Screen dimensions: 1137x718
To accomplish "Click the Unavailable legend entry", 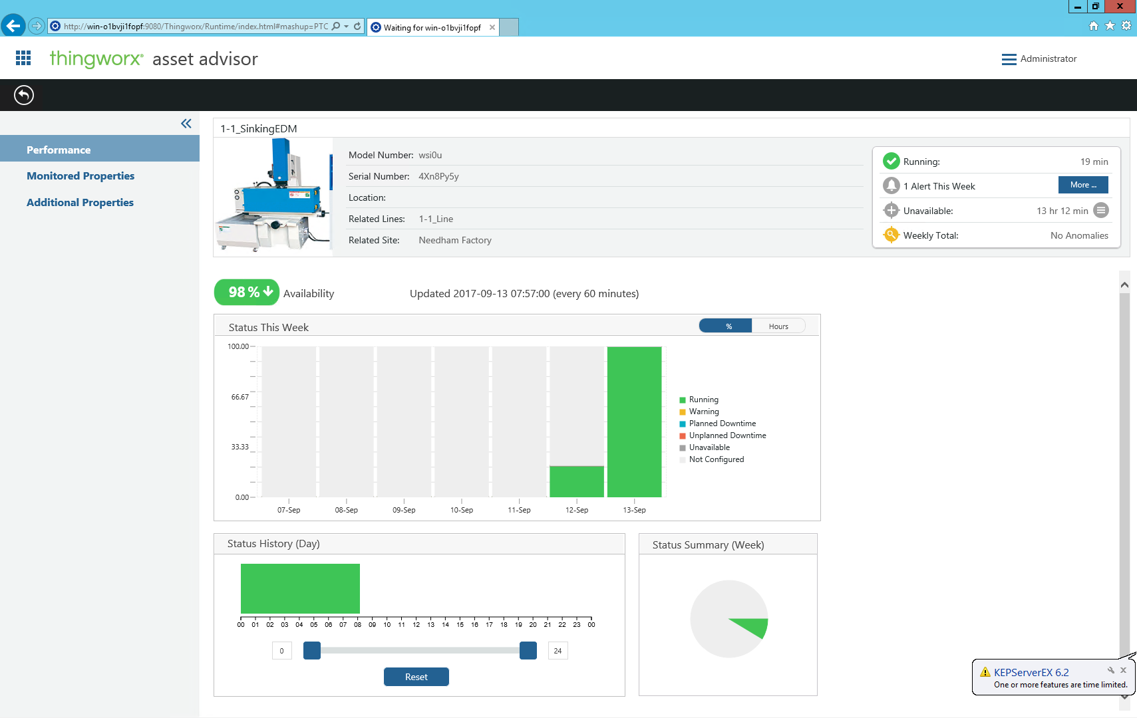I will [x=705, y=448].
